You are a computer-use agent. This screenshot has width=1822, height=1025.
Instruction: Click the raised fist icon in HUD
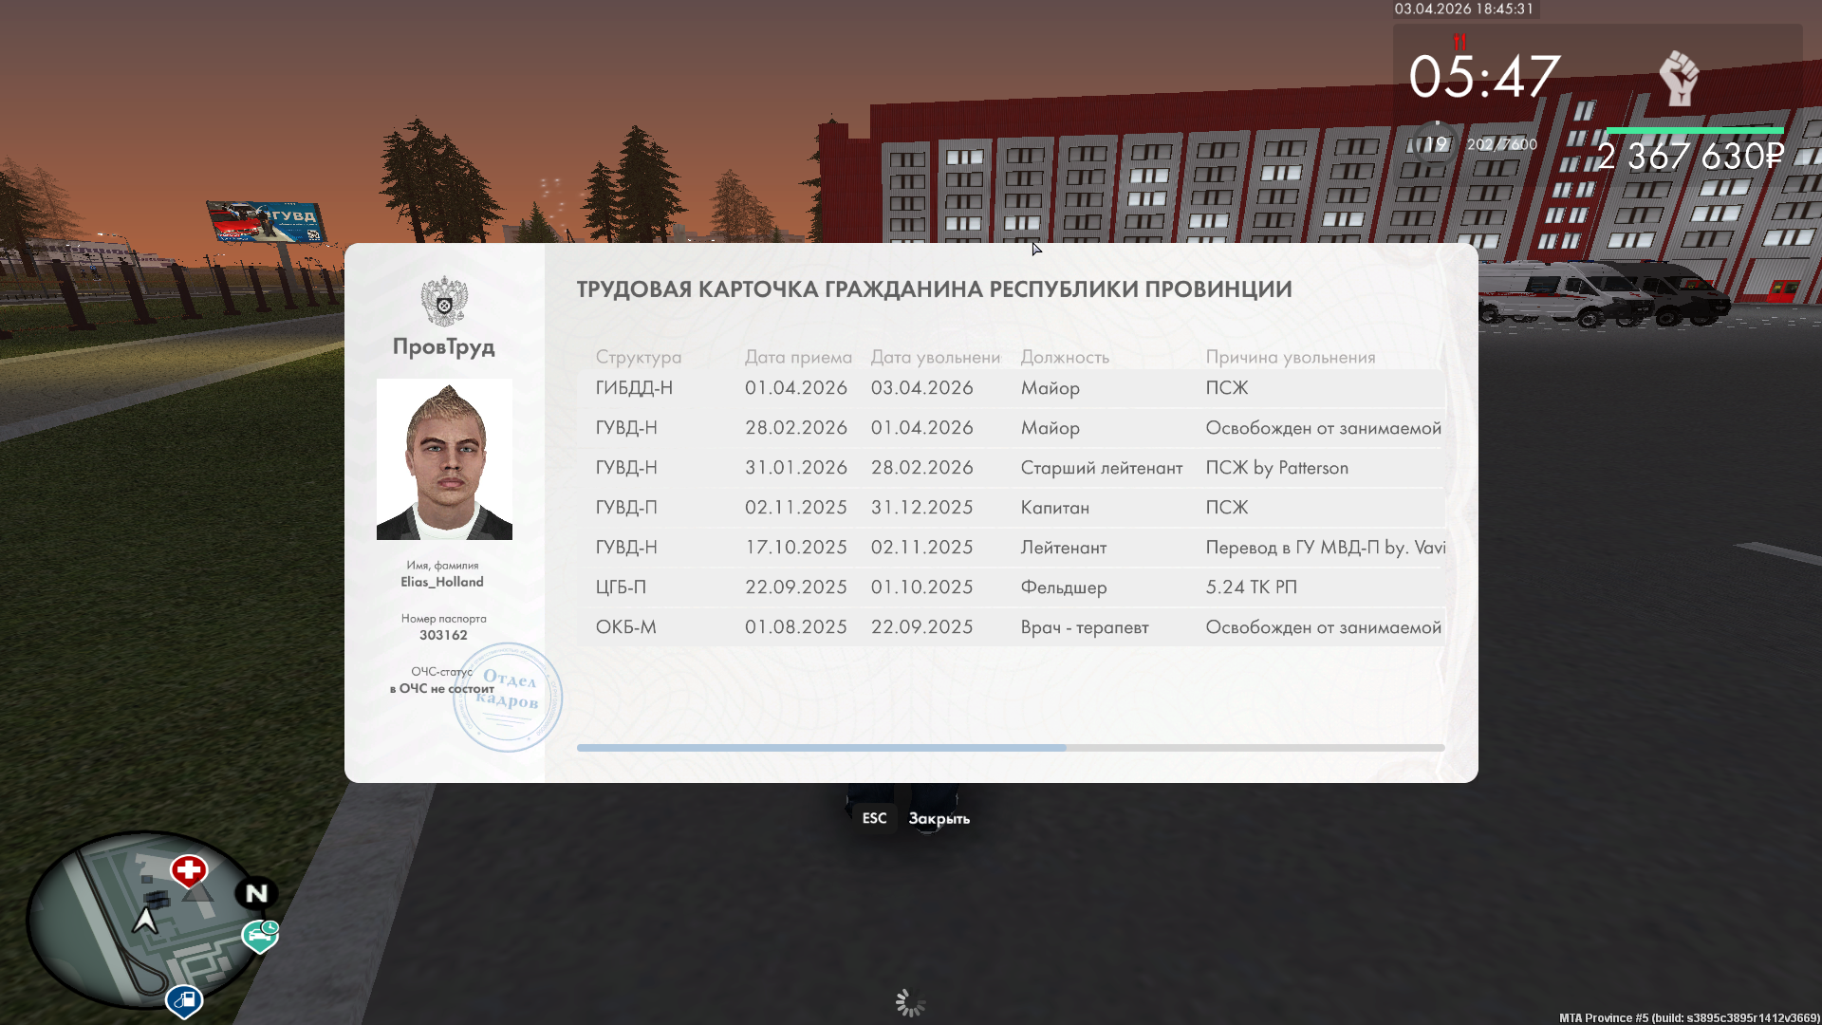(1679, 78)
